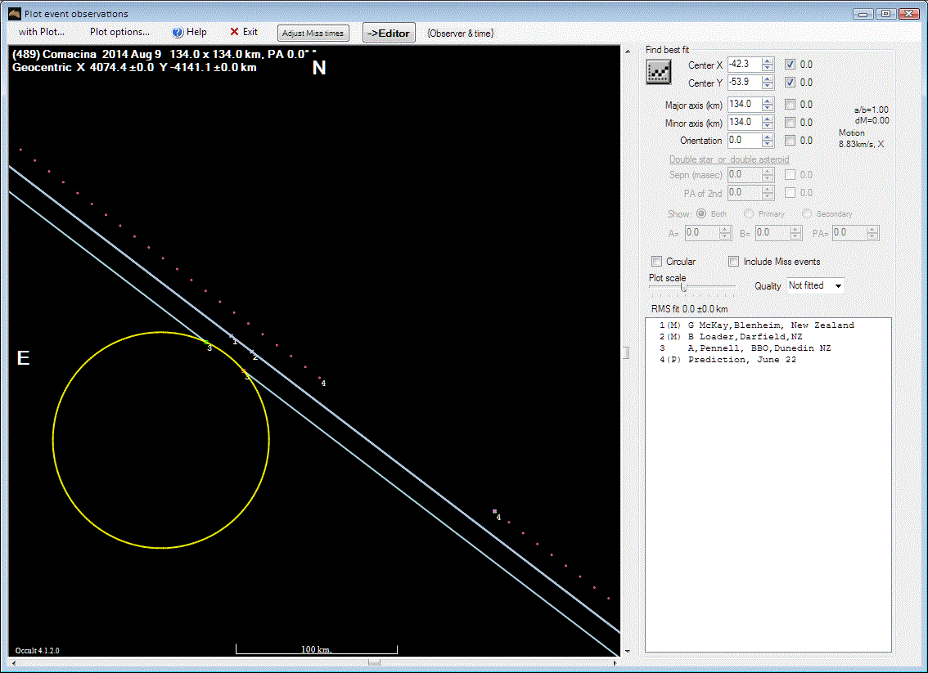This screenshot has height=673, width=928.
Task: Maximize the Plot event observations window
Action: click(x=886, y=13)
